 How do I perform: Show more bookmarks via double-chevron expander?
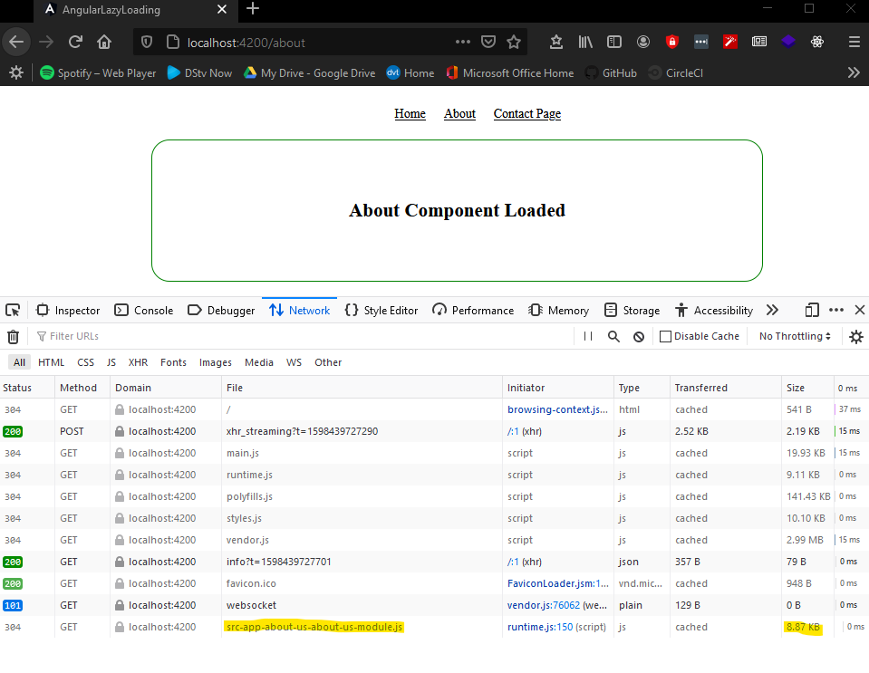[x=853, y=72]
